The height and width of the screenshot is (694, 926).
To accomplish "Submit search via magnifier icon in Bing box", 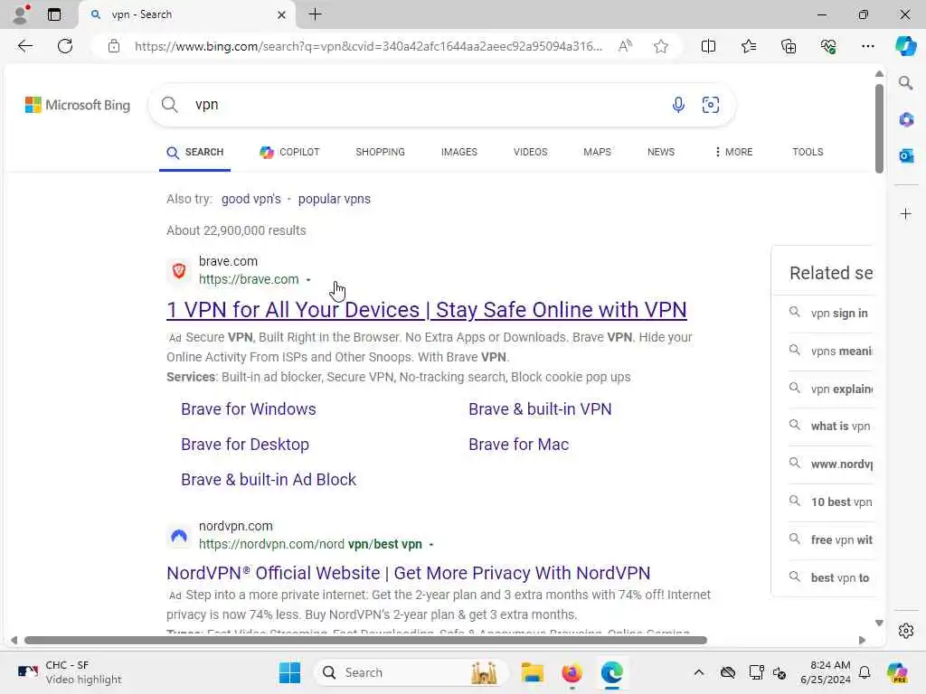I will click(169, 105).
